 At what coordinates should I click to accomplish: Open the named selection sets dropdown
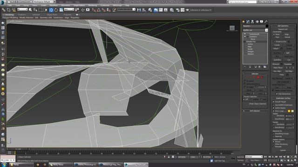click(126, 9)
